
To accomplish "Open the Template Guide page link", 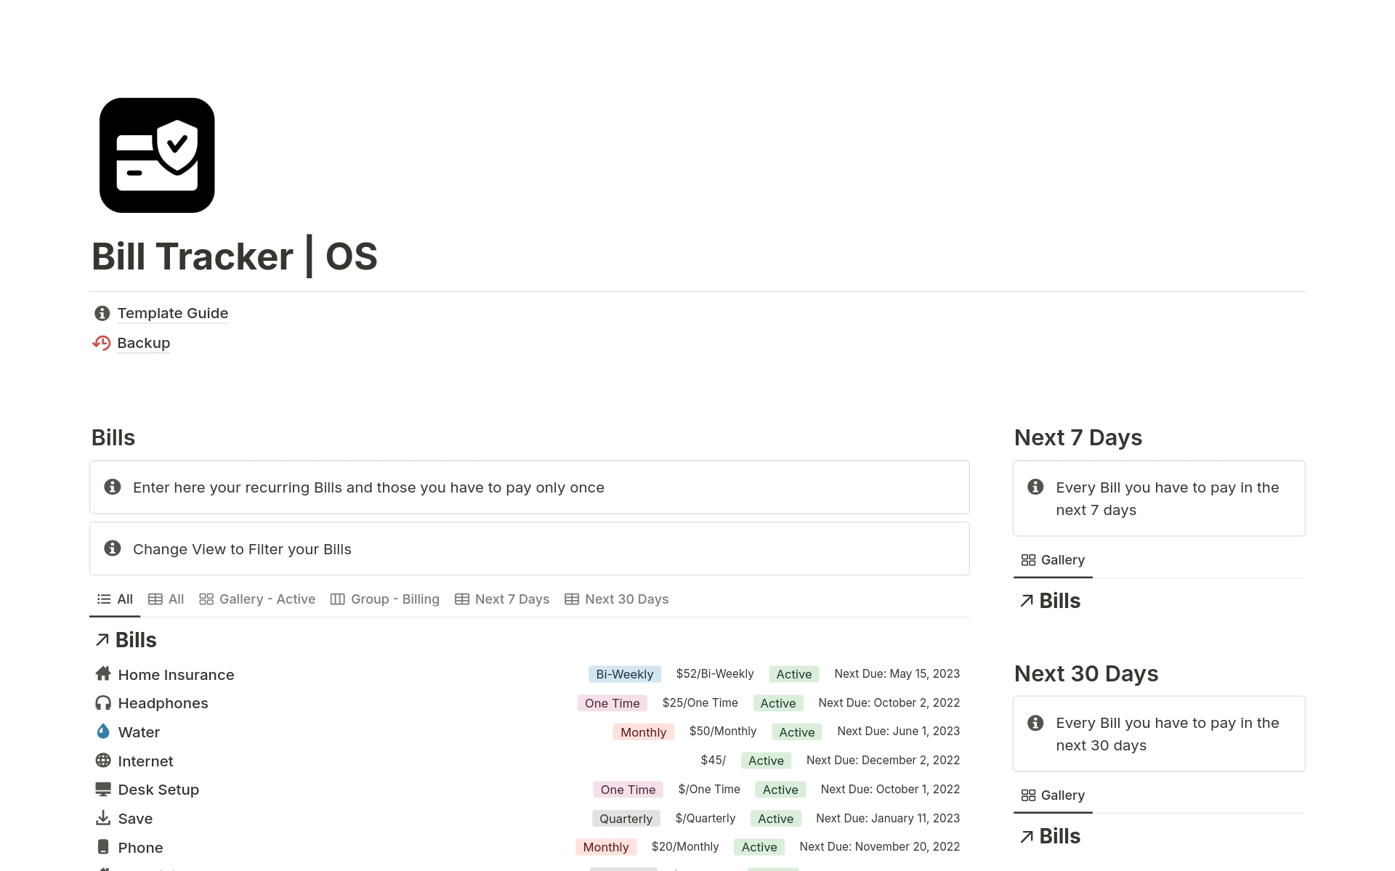I will pos(173,313).
